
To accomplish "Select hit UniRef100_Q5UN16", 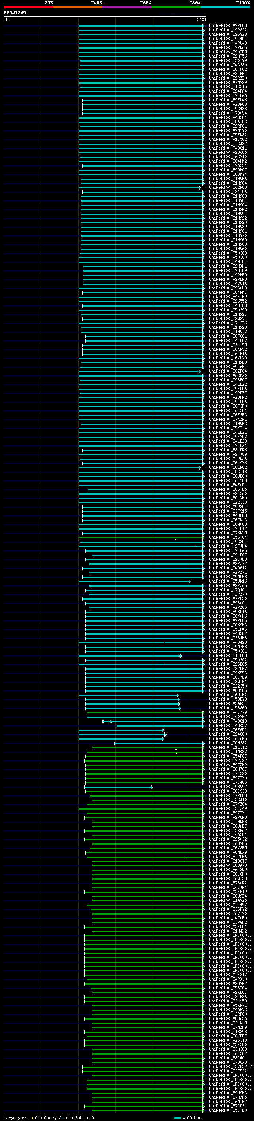I will coord(228,581).
